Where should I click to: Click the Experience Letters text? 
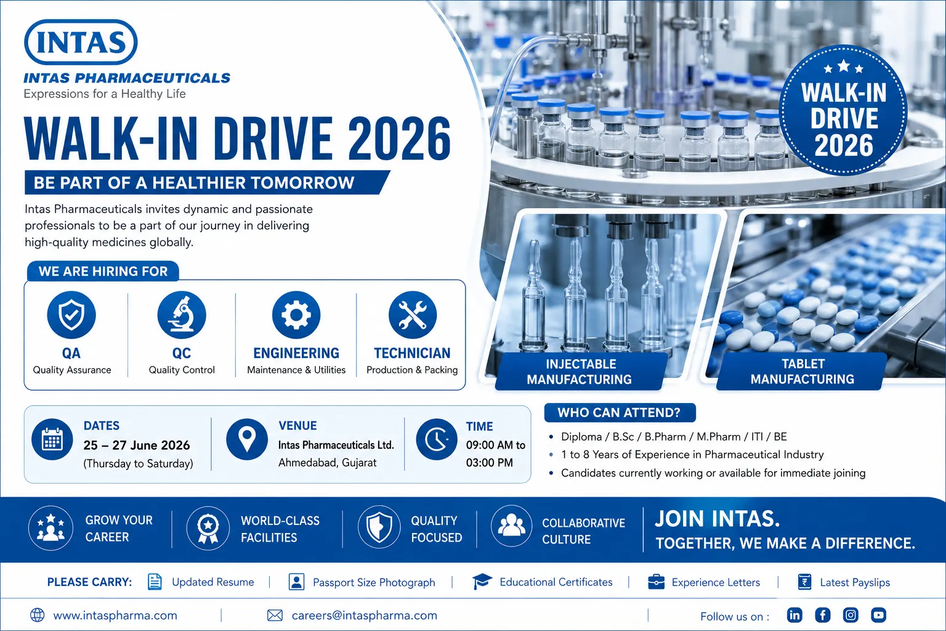click(x=716, y=582)
